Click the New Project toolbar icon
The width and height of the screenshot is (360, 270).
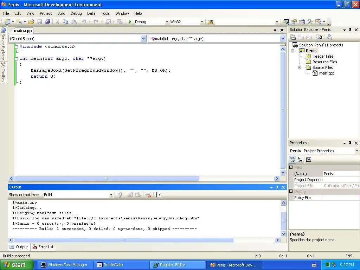tap(7, 22)
